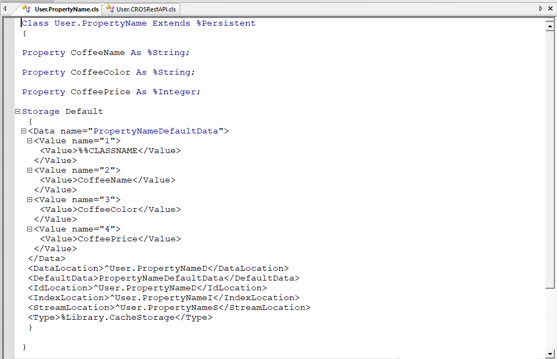Place cursor on 'Class User.PropertyName Extends %Persistent' line
This screenshot has width=557, height=359.
[138, 23]
